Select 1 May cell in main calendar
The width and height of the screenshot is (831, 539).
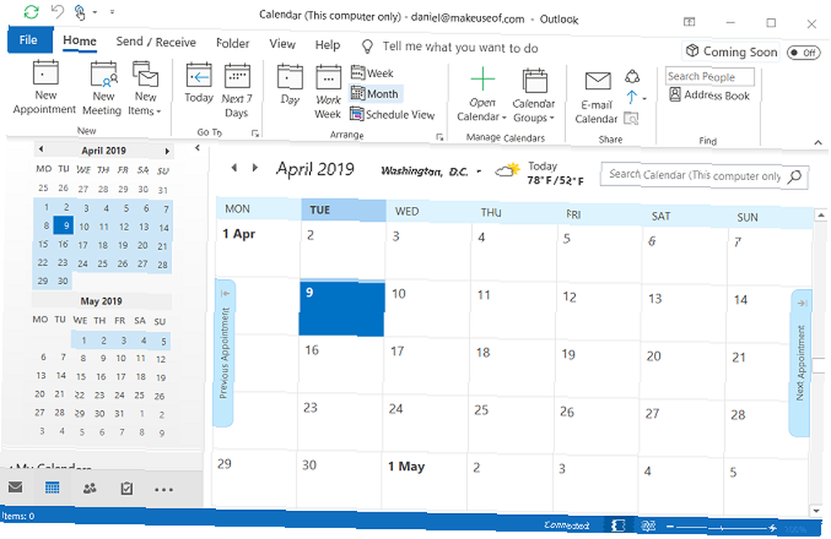(x=425, y=482)
